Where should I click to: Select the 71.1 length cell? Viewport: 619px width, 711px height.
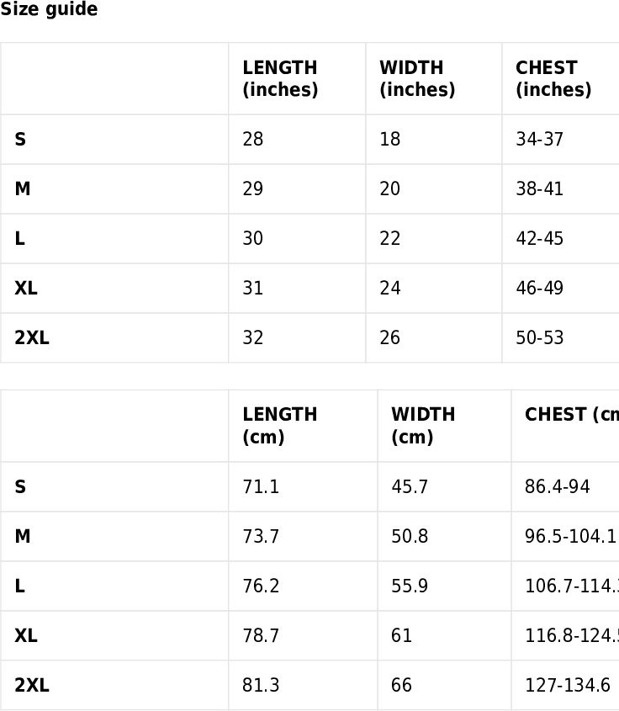pos(261,487)
